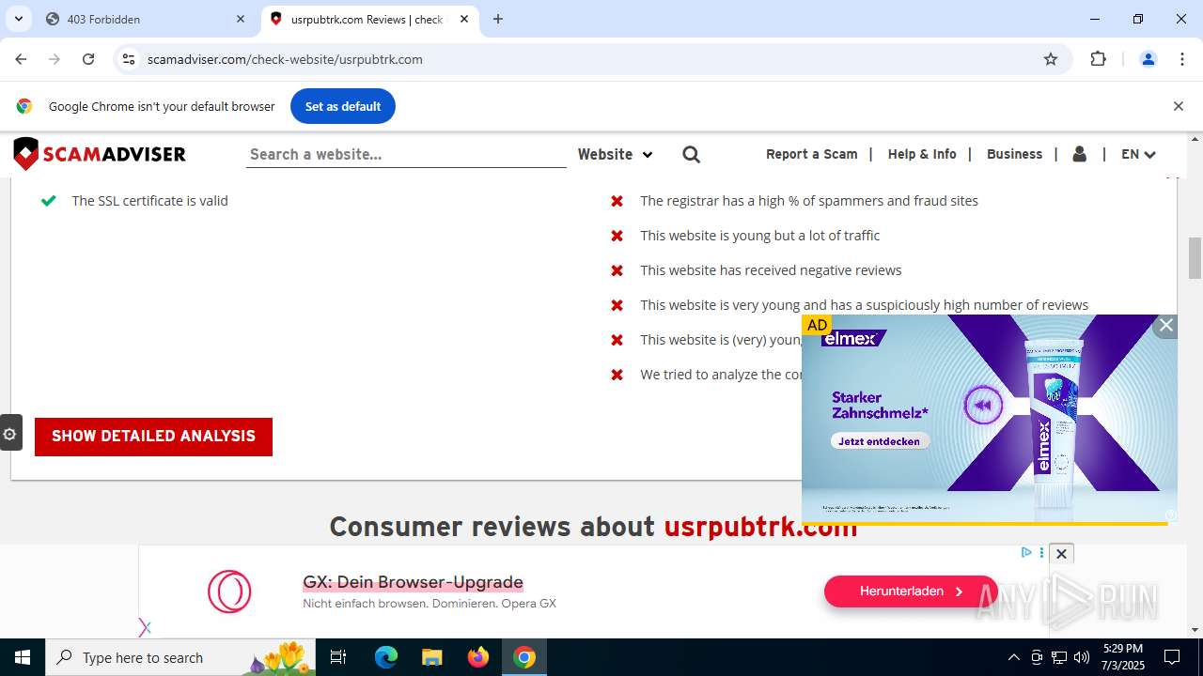Launch Firefox from taskbar
1203x676 pixels.
pos(478,657)
